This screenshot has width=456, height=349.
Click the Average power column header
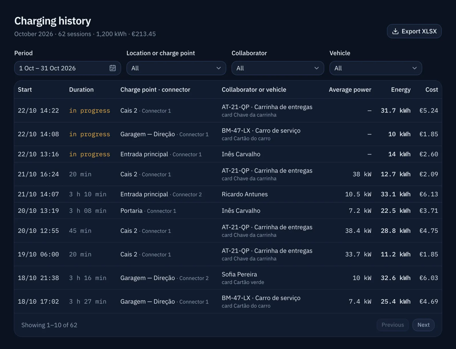(x=350, y=89)
